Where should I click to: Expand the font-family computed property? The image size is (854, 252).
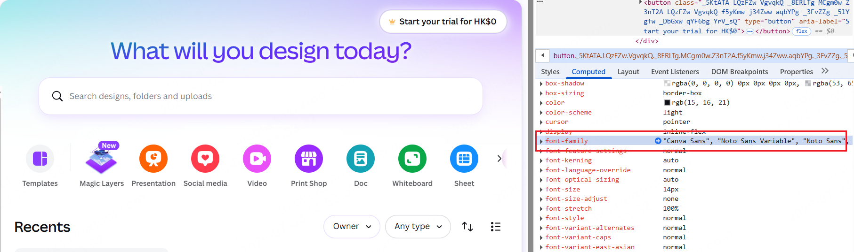pos(541,141)
